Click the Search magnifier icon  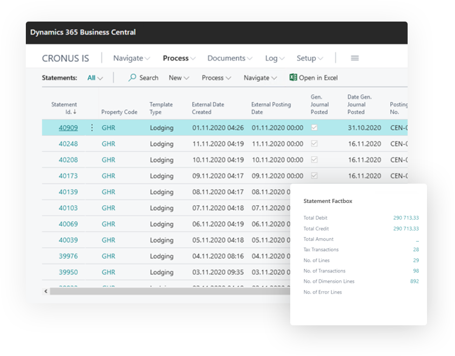pos(132,78)
